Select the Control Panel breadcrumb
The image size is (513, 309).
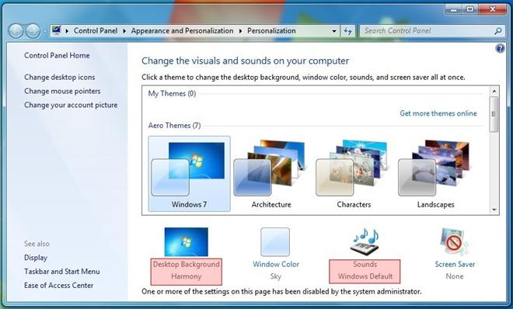point(95,31)
